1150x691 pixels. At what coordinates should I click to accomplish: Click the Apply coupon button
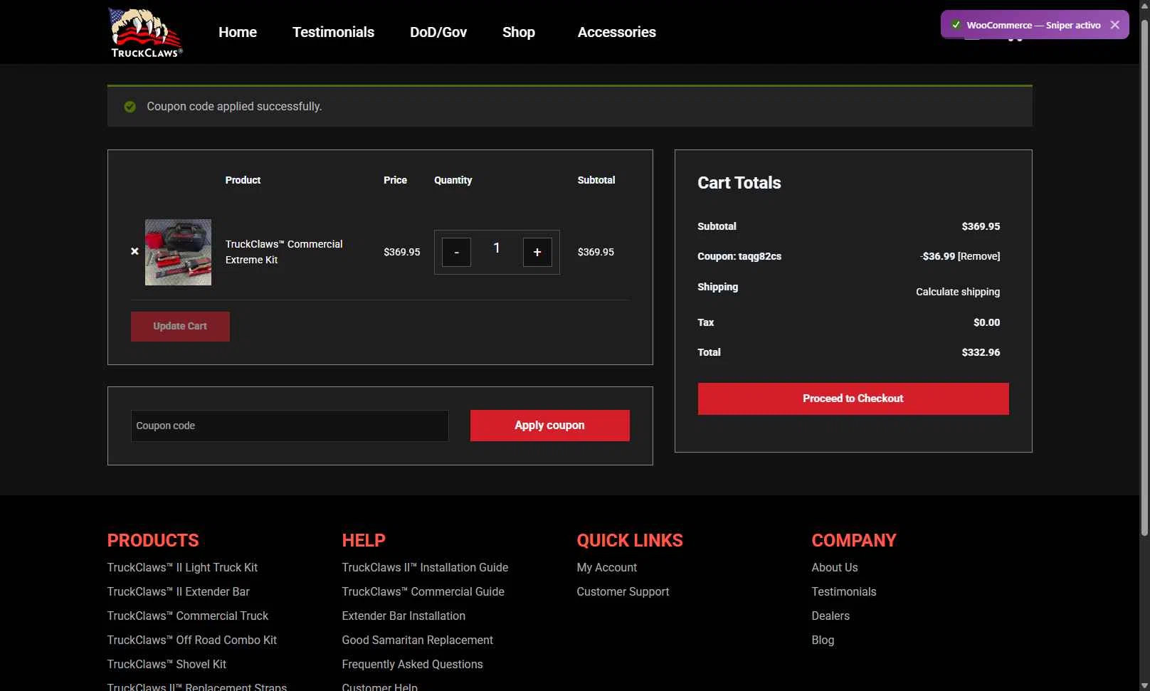[x=549, y=426]
